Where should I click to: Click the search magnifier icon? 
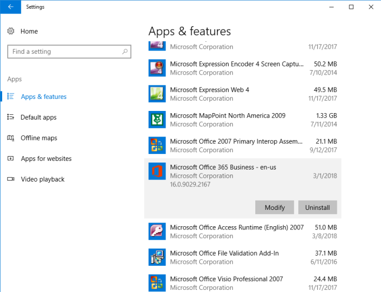pos(125,52)
